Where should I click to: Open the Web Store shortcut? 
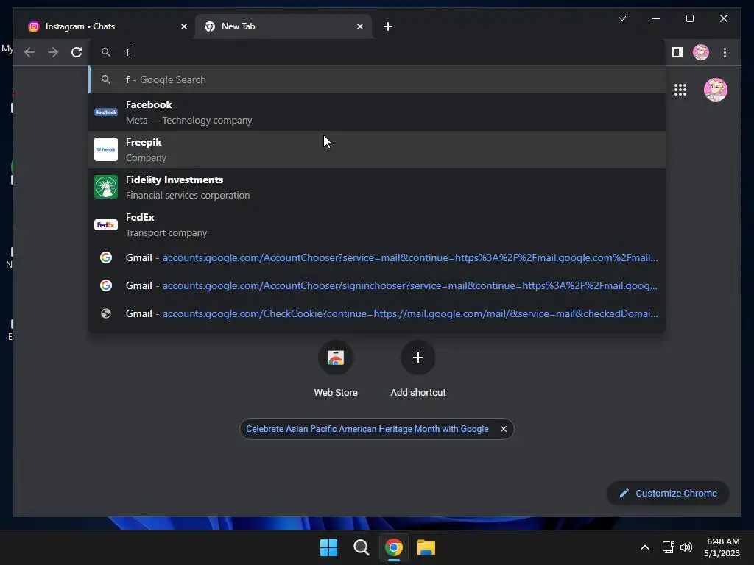point(336,369)
